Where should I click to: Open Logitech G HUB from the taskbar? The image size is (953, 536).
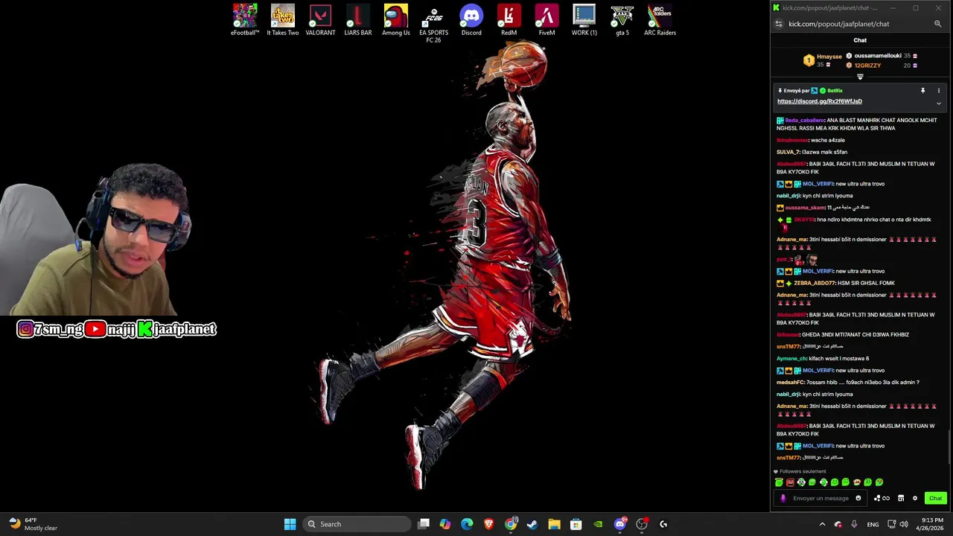pos(663,524)
